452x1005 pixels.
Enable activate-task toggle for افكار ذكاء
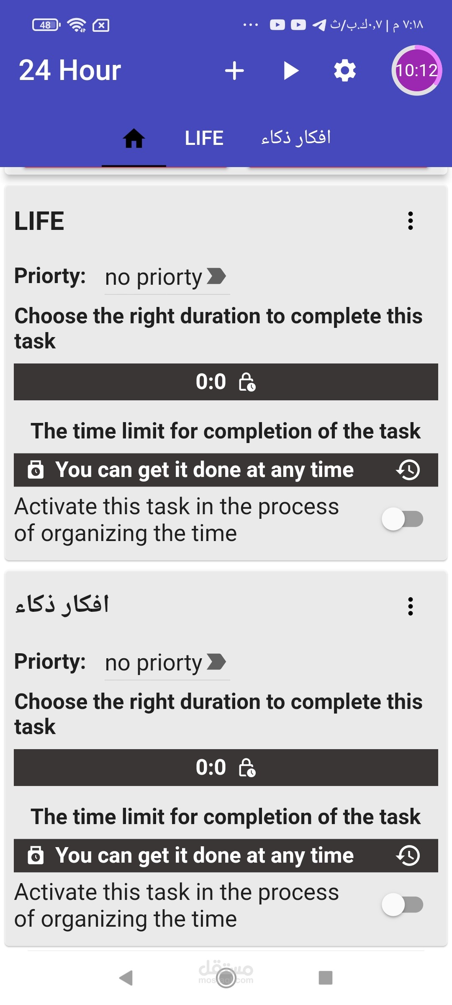(402, 904)
